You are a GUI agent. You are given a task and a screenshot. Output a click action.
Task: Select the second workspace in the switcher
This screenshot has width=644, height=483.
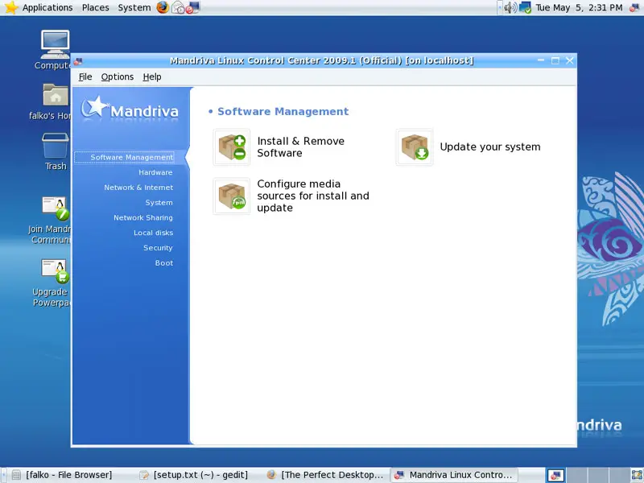point(576,475)
